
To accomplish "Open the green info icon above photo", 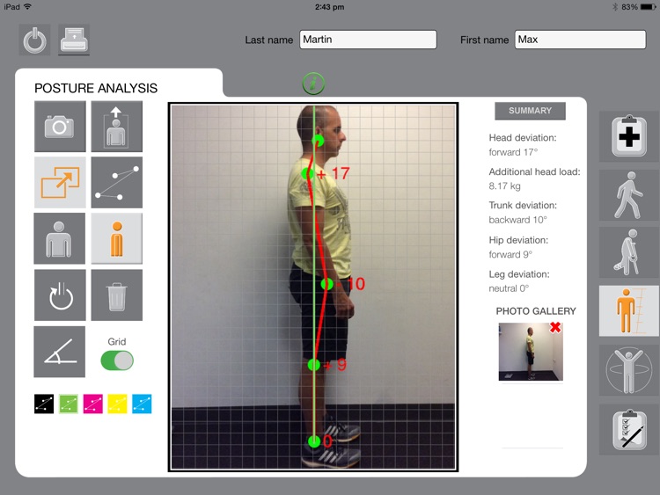I will [313, 84].
